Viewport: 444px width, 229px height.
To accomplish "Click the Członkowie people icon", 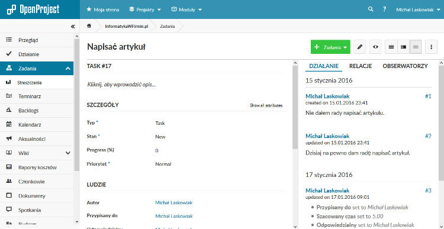I will [x=9, y=181].
